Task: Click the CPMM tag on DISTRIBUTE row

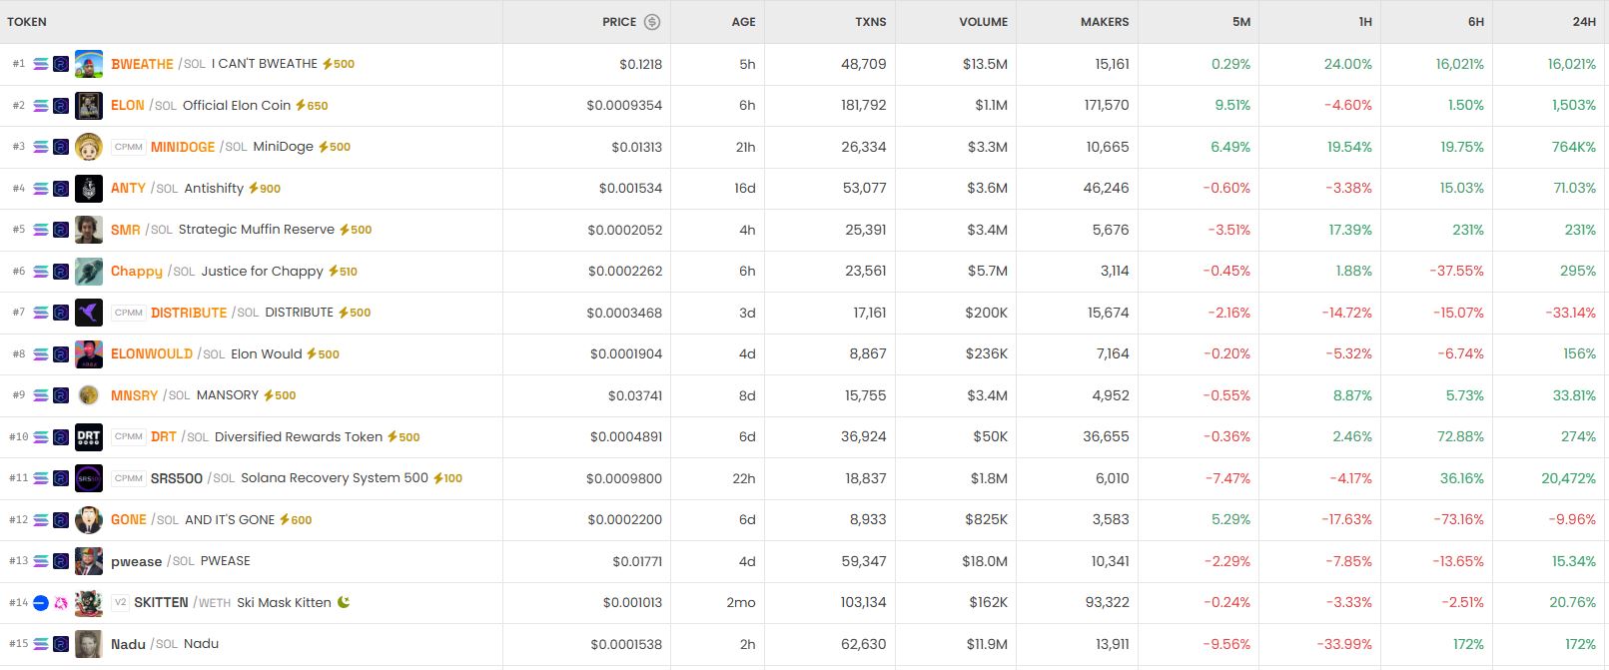Action: point(128,313)
